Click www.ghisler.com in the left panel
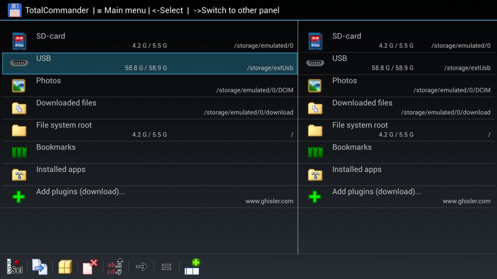497x279 pixels. (269, 201)
